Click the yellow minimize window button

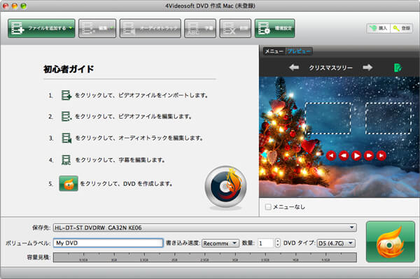click(15, 6)
